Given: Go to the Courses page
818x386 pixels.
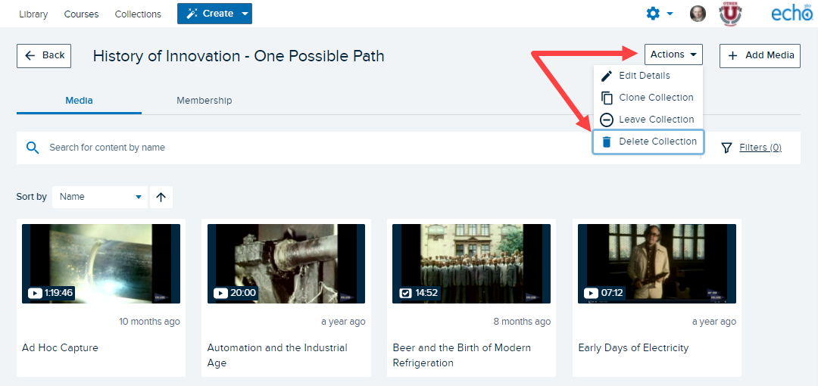Looking at the screenshot, I should click(81, 14).
